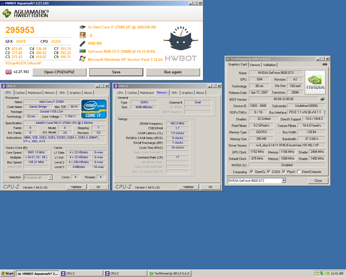The height and width of the screenshot is (277, 346).
Task: Open the Mainboard tab in left CPU-Z
Action: click(x=35, y=93)
